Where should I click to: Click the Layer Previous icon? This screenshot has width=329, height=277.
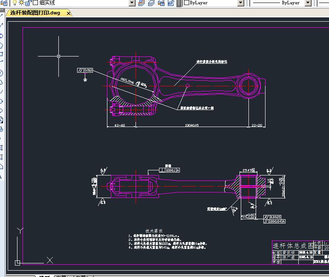tap(151, 3)
